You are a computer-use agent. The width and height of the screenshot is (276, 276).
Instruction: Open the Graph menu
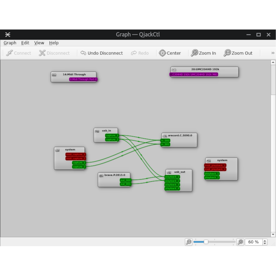click(10, 43)
